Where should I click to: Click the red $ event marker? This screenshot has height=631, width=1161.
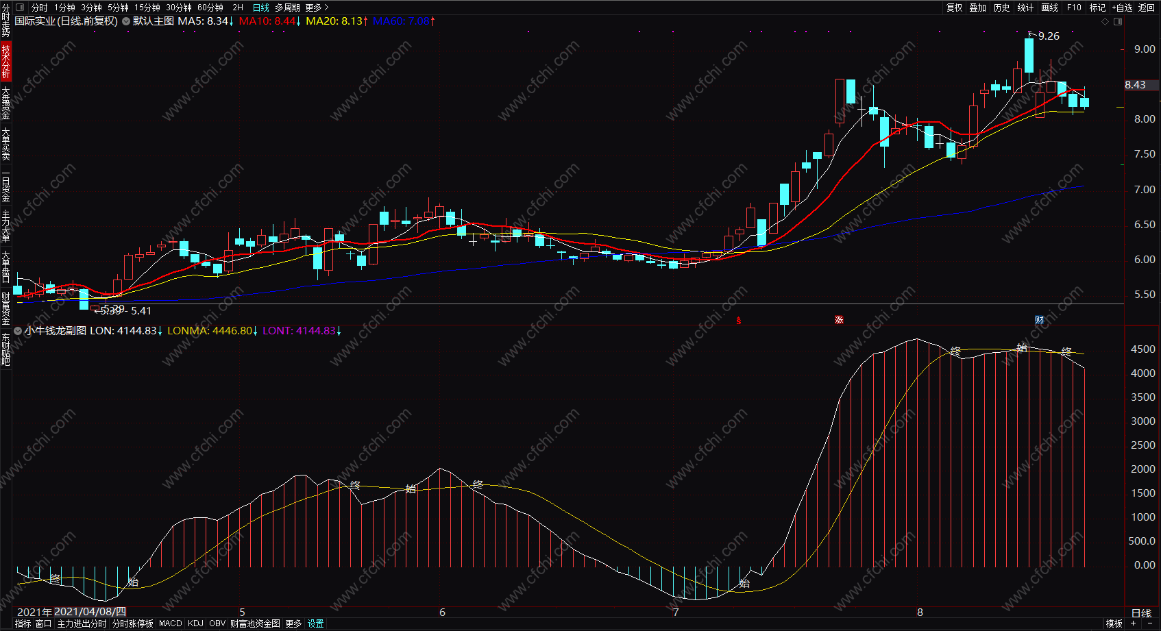click(x=738, y=321)
